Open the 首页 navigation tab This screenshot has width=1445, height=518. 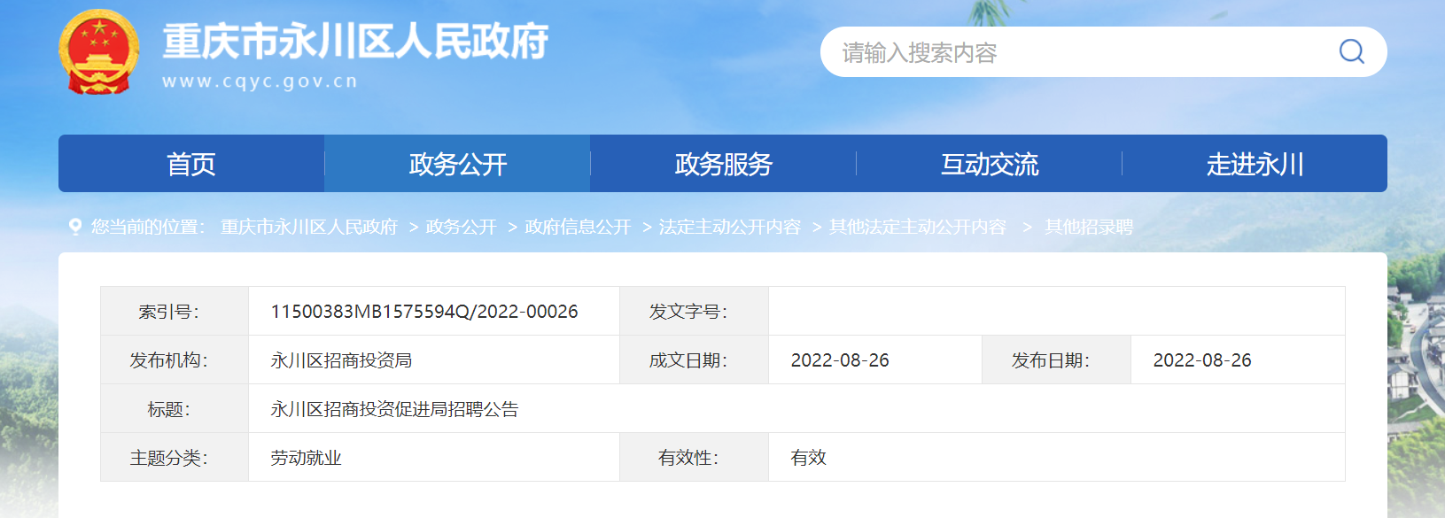191,164
